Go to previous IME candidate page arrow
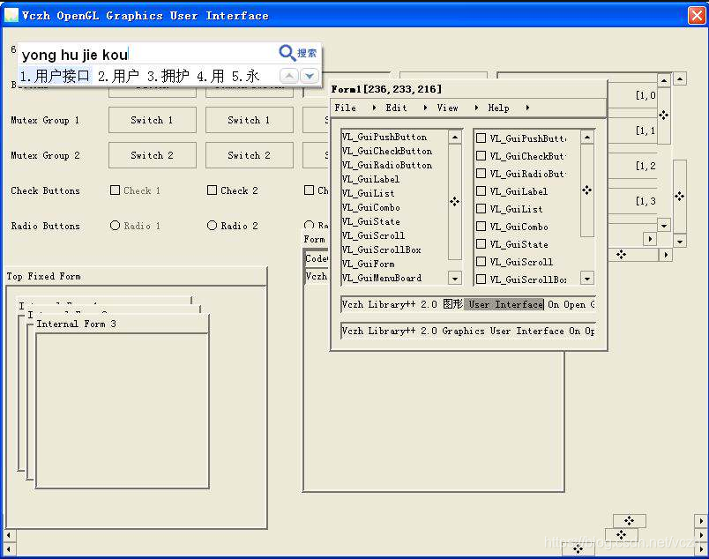The width and height of the screenshot is (709, 559). [x=289, y=76]
